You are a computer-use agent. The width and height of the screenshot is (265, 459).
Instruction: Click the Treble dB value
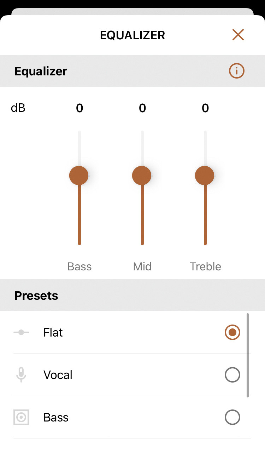coord(205,108)
